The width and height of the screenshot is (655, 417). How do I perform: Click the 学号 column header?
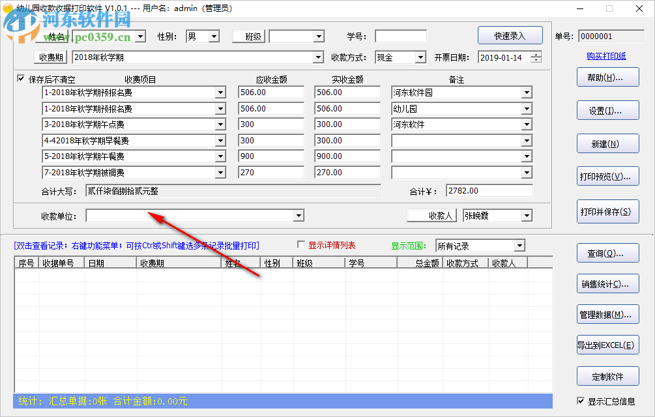tap(371, 263)
